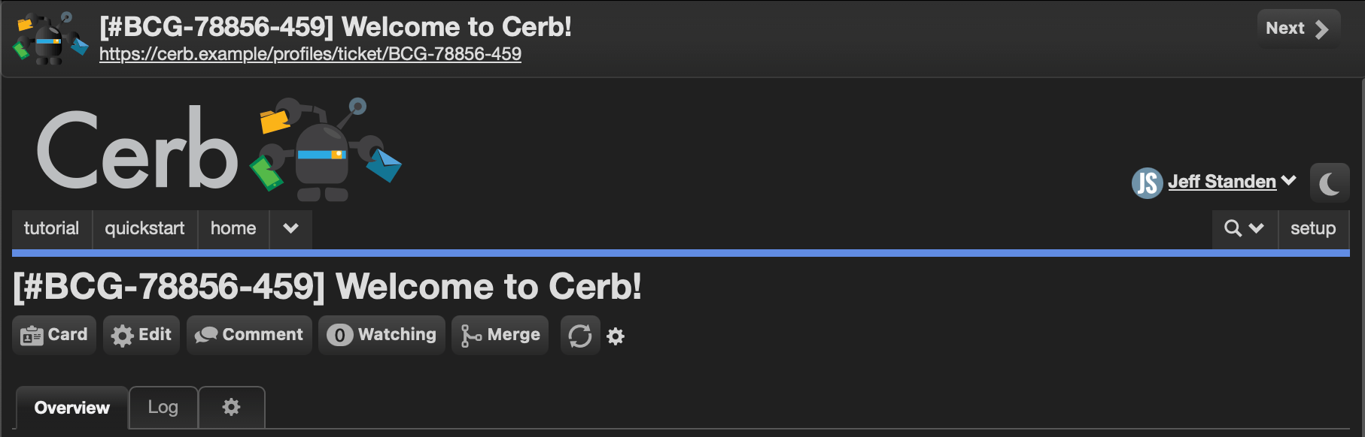Screen dimensions: 1365x437
Task: Toggle dark mode with the moon icon
Action: pos(1330,182)
